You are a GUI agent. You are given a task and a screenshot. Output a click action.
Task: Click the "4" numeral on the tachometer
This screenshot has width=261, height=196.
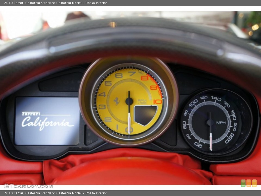point(102,94)
